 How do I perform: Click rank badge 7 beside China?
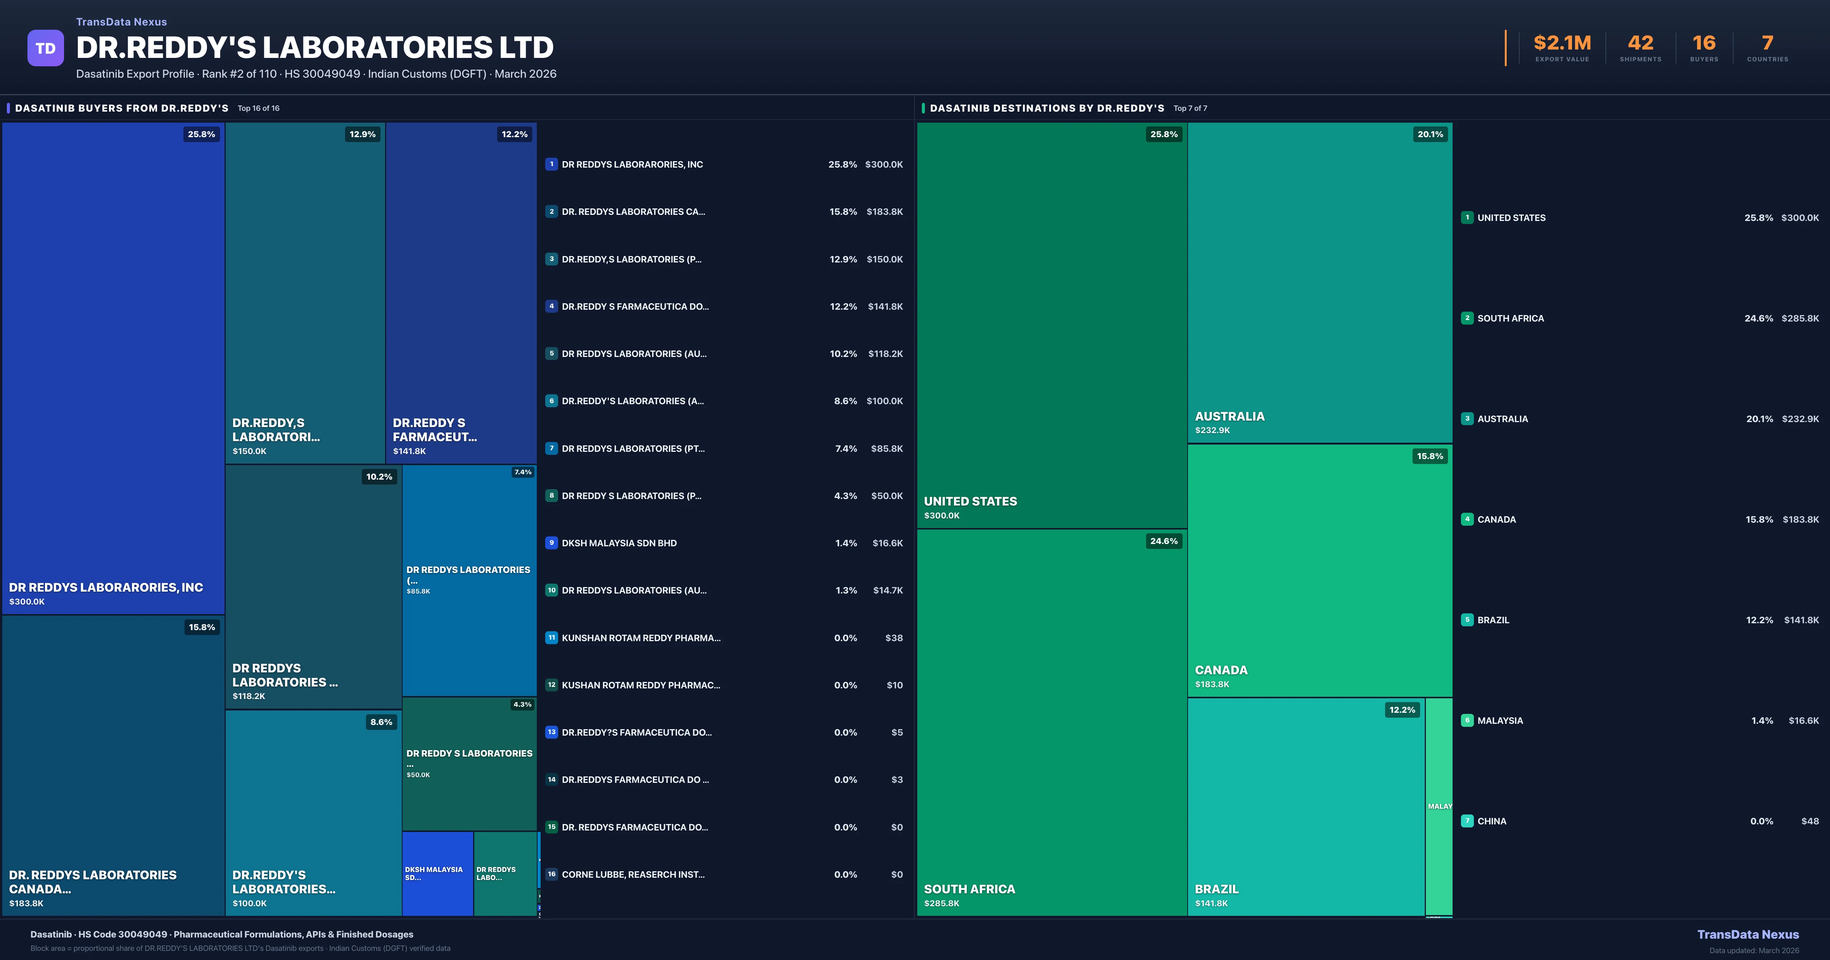coord(1467,821)
